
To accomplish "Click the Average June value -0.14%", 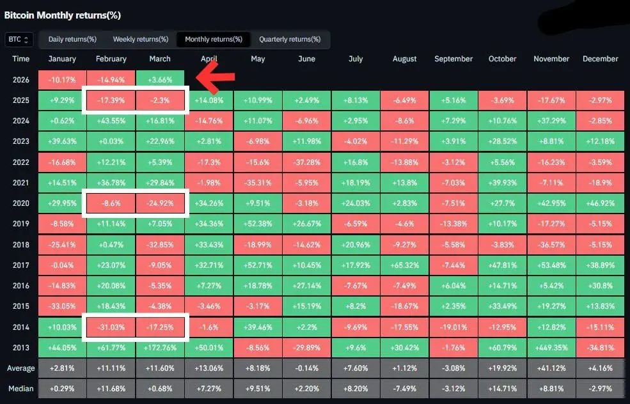I will [306, 368].
